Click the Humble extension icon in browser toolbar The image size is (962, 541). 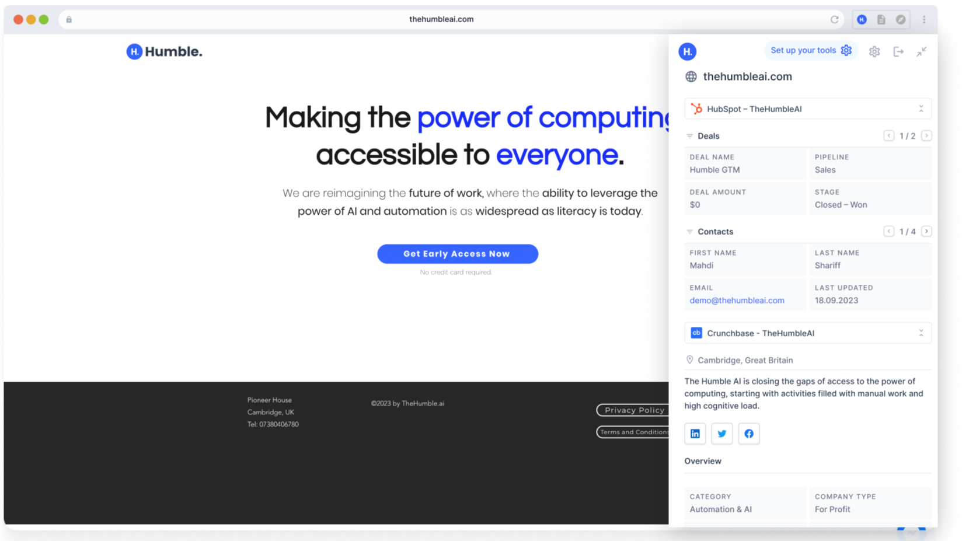coord(862,19)
